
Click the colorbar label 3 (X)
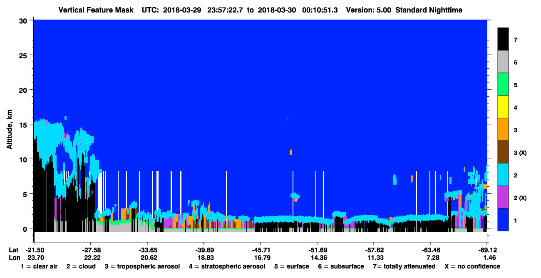pos(520,153)
